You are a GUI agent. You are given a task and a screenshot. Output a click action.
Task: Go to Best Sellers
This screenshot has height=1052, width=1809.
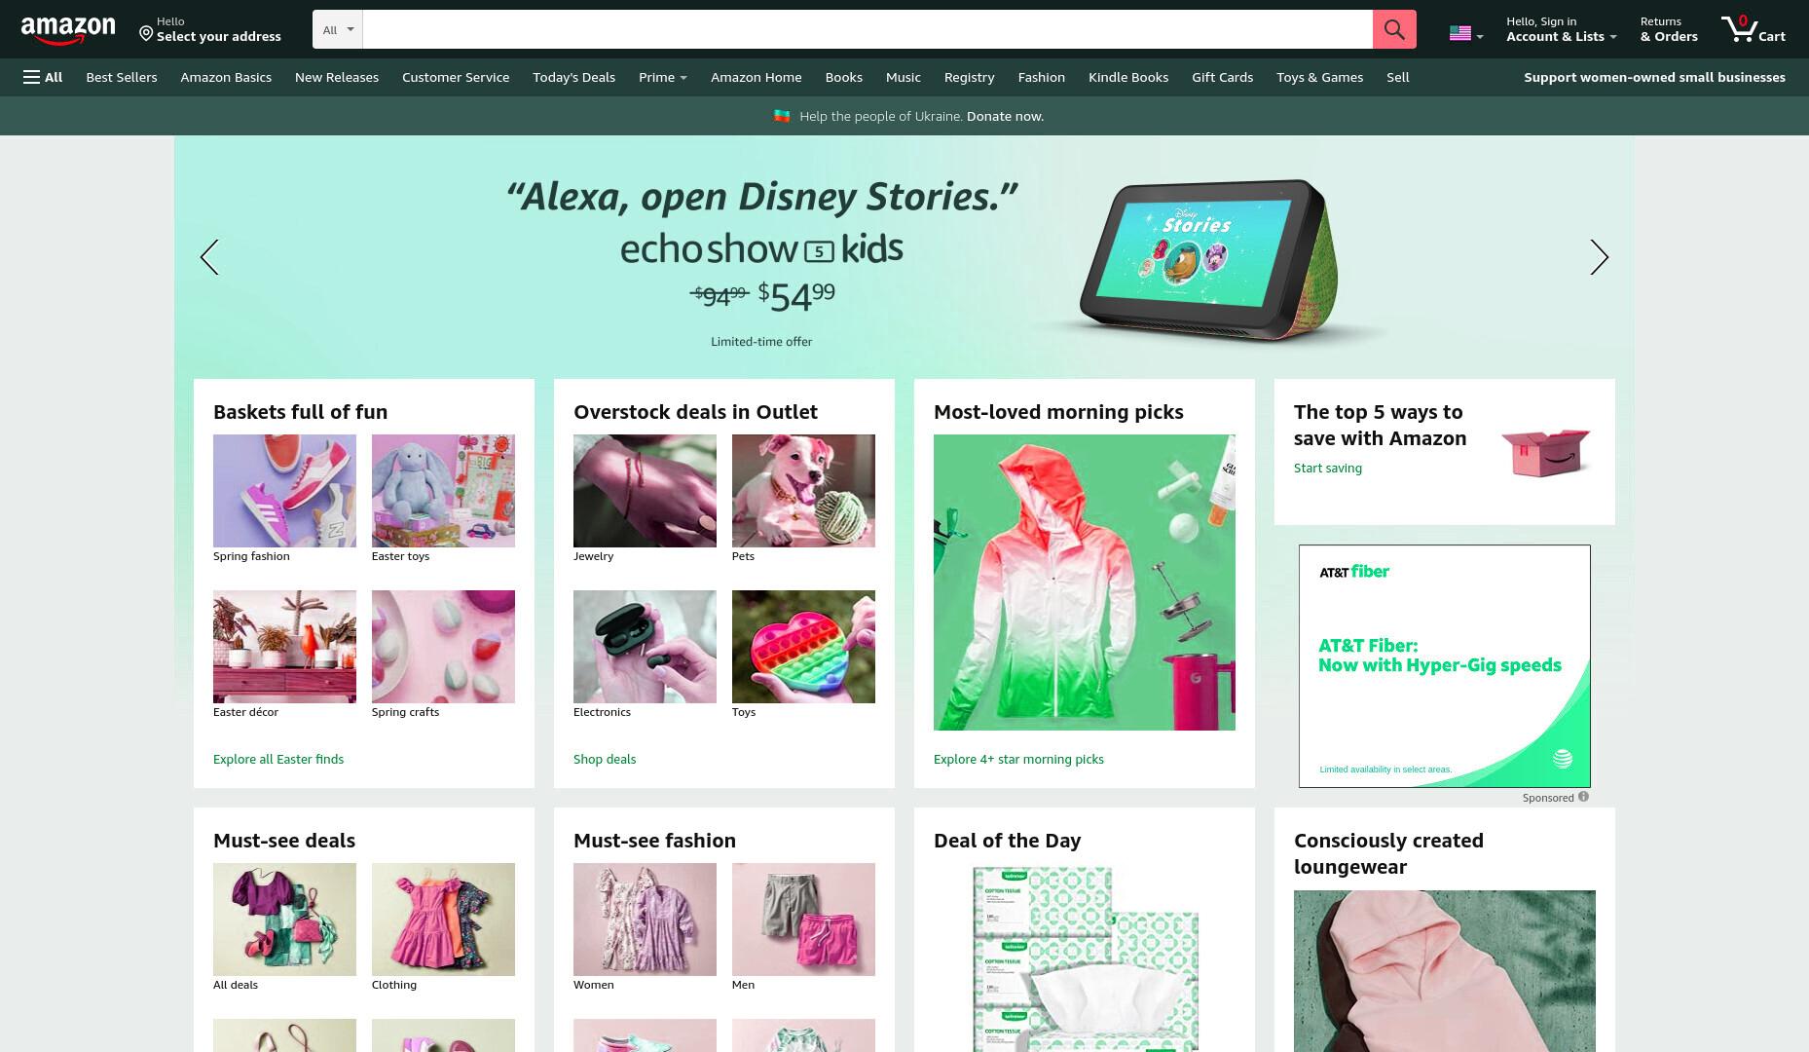tap(122, 77)
